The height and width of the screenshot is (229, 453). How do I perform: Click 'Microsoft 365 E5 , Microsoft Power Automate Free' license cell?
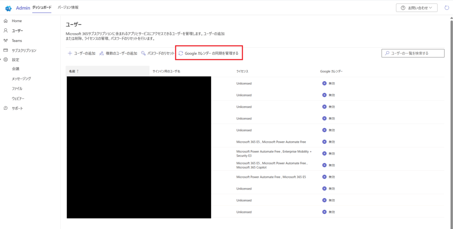pos(271,142)
